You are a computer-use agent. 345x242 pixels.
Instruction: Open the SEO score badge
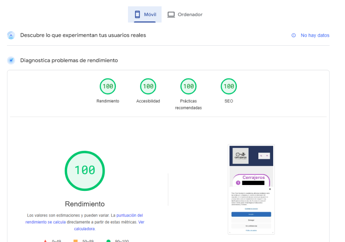[x=229, y=86]
